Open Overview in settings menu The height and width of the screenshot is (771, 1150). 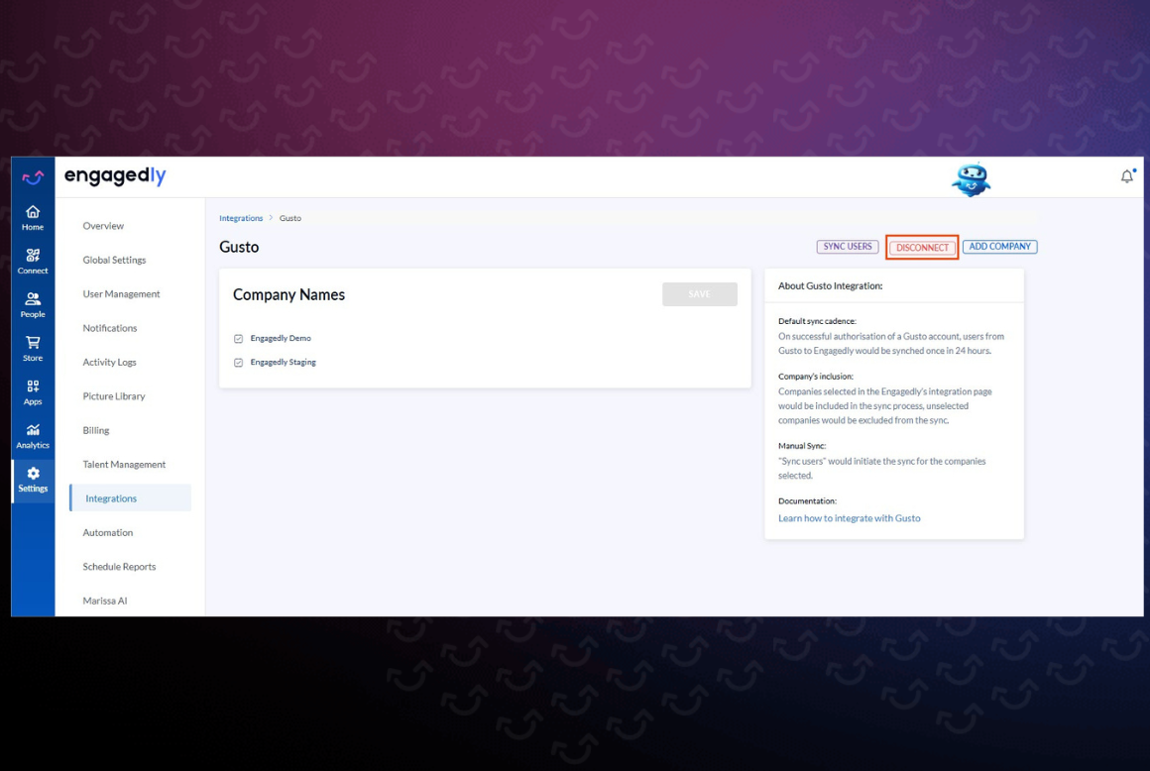103,226
